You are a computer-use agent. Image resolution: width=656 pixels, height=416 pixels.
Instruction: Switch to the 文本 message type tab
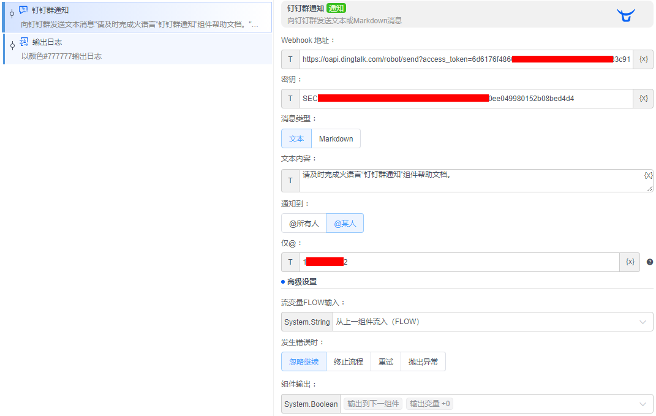click(296, 138)
